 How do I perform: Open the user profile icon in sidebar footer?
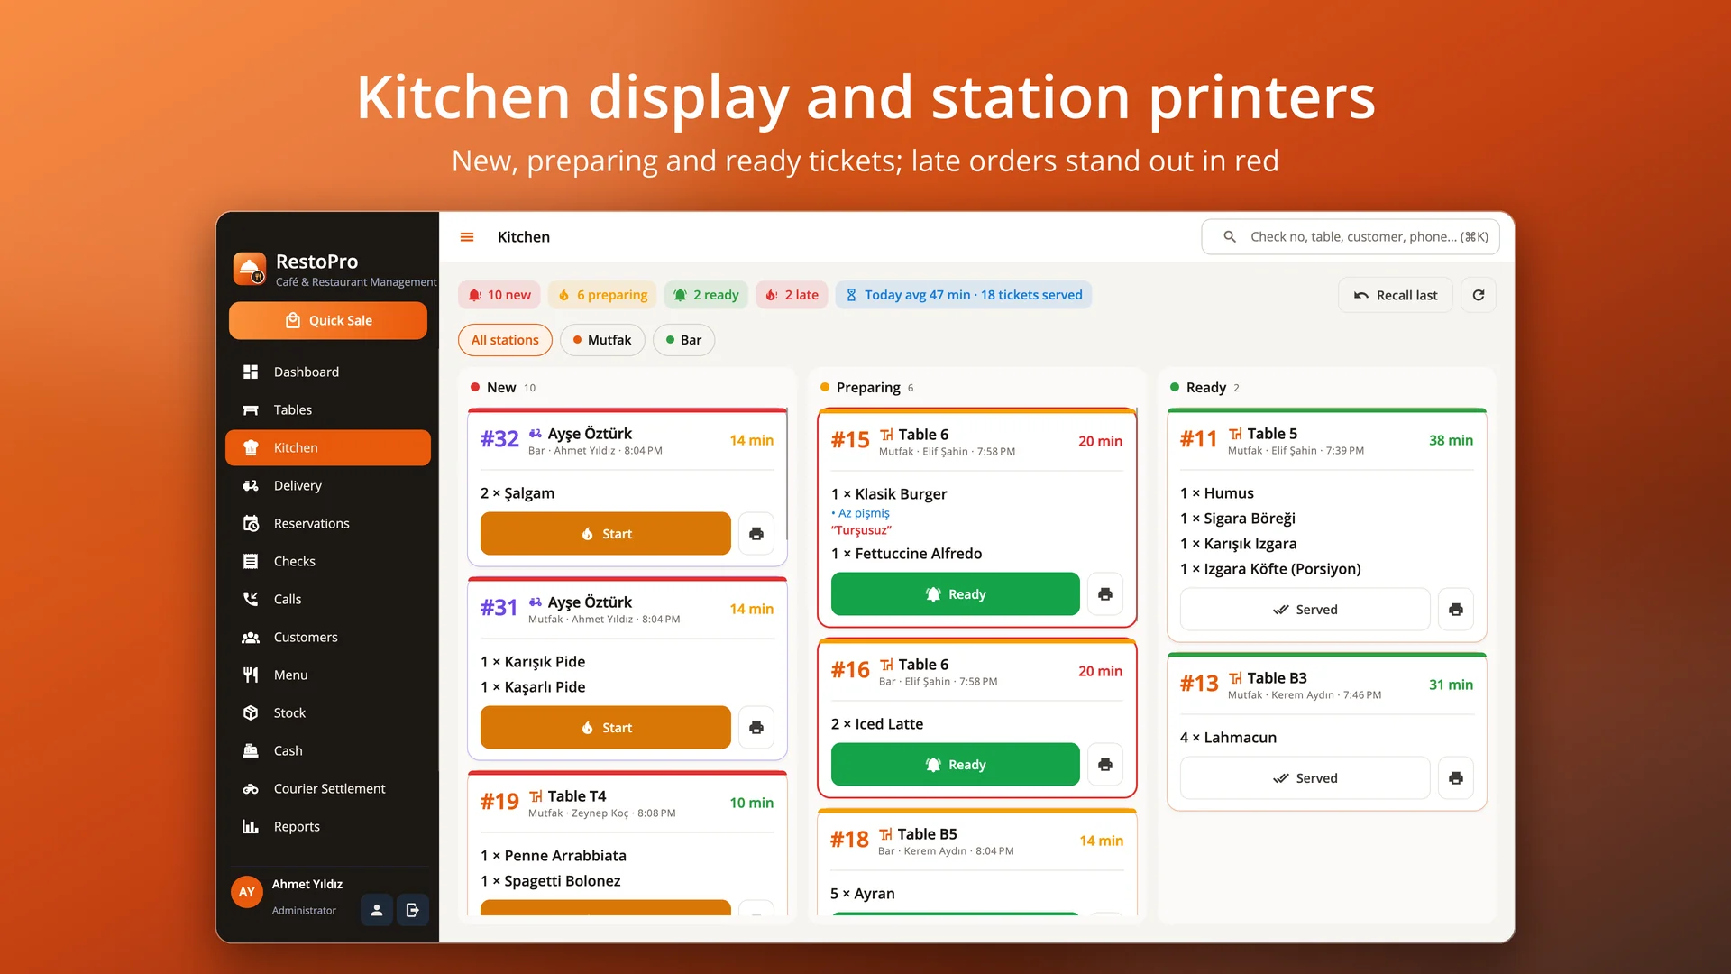377,910
